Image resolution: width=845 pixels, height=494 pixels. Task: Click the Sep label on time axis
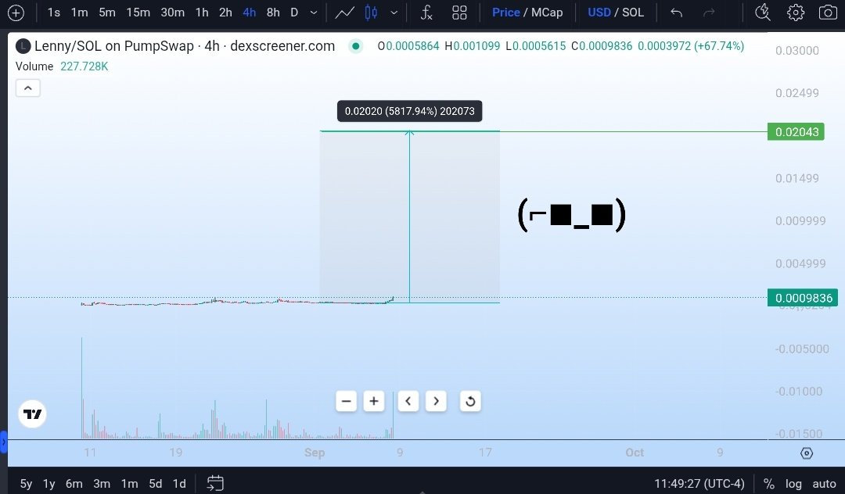pyautogui.click(x=315, y=453)
